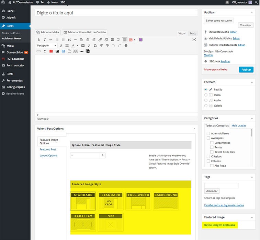Image resolution: width=260 pixels, height=240 pixels.
Task: Click the insert link icon
Action: click(x=100, y=40)
